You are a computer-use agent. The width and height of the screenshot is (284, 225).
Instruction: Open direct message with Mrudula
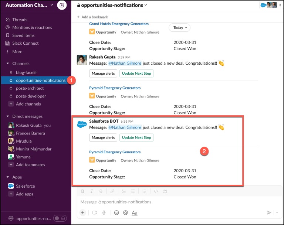tap(20, 141)
